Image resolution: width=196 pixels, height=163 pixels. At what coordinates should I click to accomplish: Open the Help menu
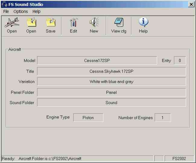(36, 11)
